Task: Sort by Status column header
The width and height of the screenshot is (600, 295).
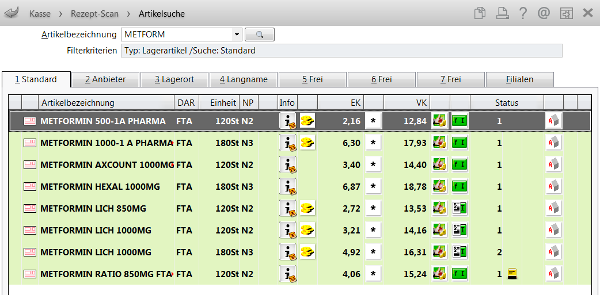Action: [x=507, y=103]
